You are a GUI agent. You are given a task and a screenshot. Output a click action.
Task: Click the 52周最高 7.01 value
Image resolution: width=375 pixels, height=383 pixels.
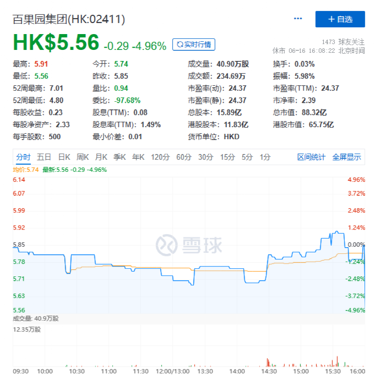point(56,88)
